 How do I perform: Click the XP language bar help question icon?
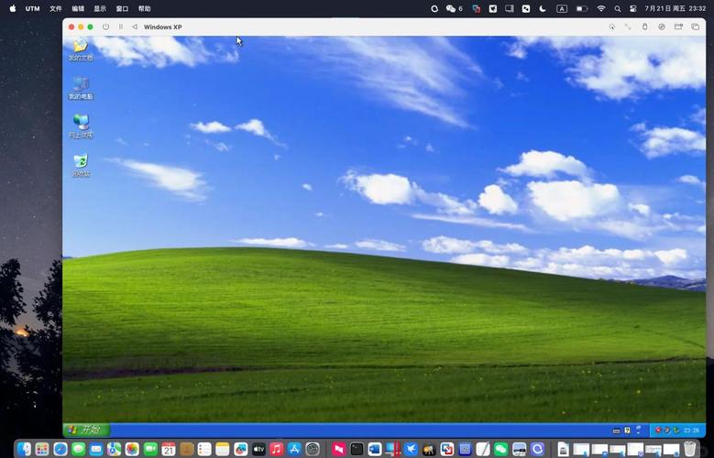(x=627, y=431)
